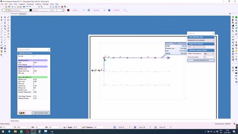Viewport: 238px width, 134px height.
Task: Open the second Inherited lineweight dropdown
Action: [125, 10]
